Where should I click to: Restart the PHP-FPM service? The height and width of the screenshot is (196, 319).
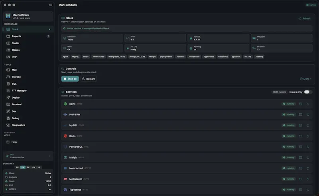pos(308,114)
